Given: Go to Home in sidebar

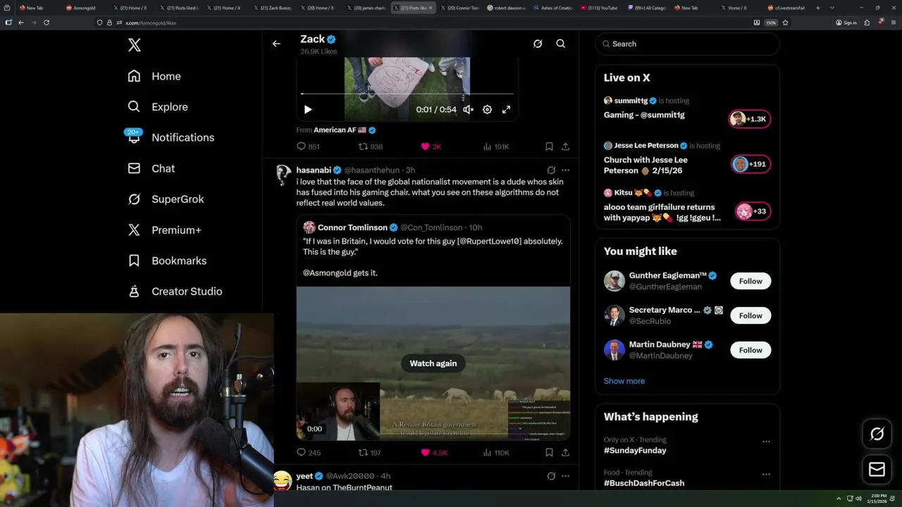Looking at the screenshot, I should pos(154,76).
